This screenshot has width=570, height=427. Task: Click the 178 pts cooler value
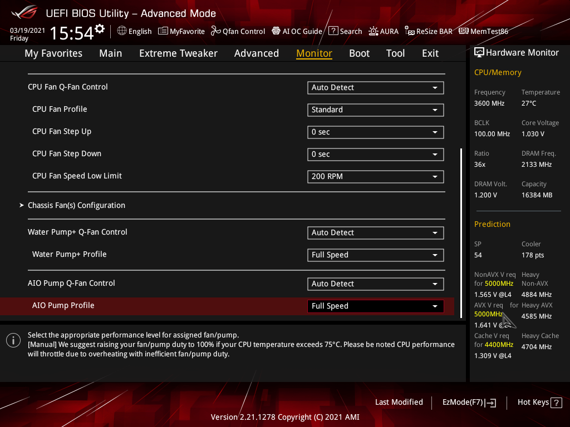[533, 255]
